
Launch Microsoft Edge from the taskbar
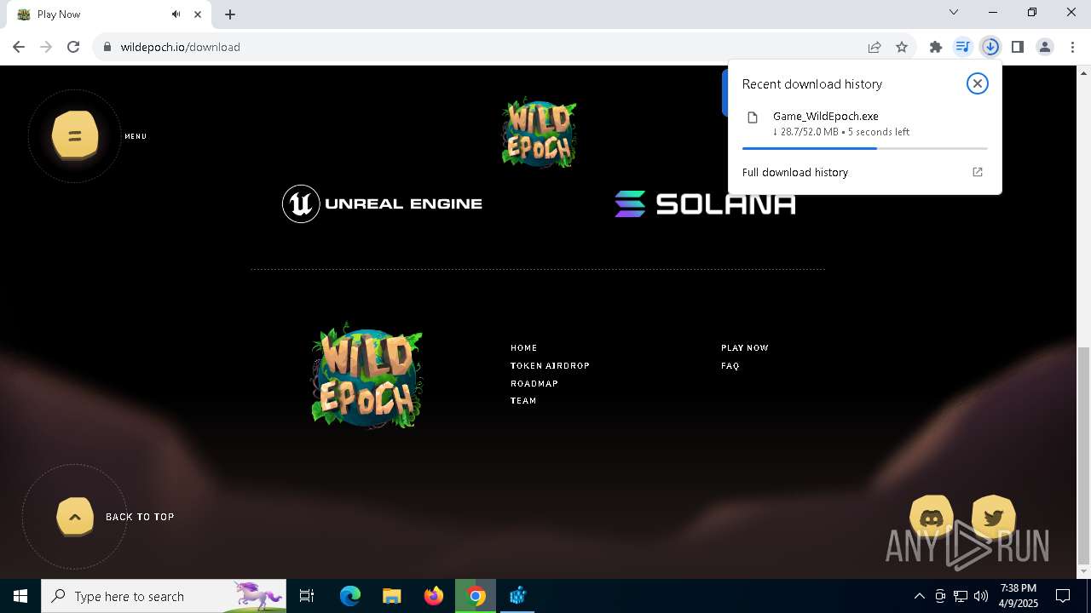point(350,596)
